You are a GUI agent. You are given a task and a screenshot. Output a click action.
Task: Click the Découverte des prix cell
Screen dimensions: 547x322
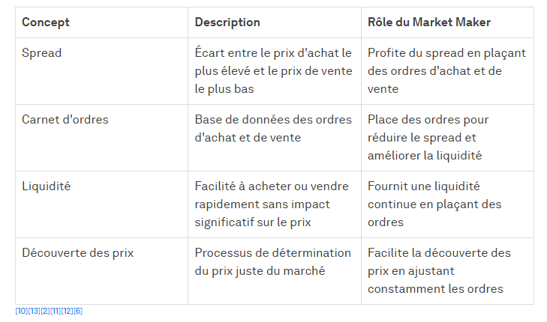pyautogui.click(x=77, y=253)
